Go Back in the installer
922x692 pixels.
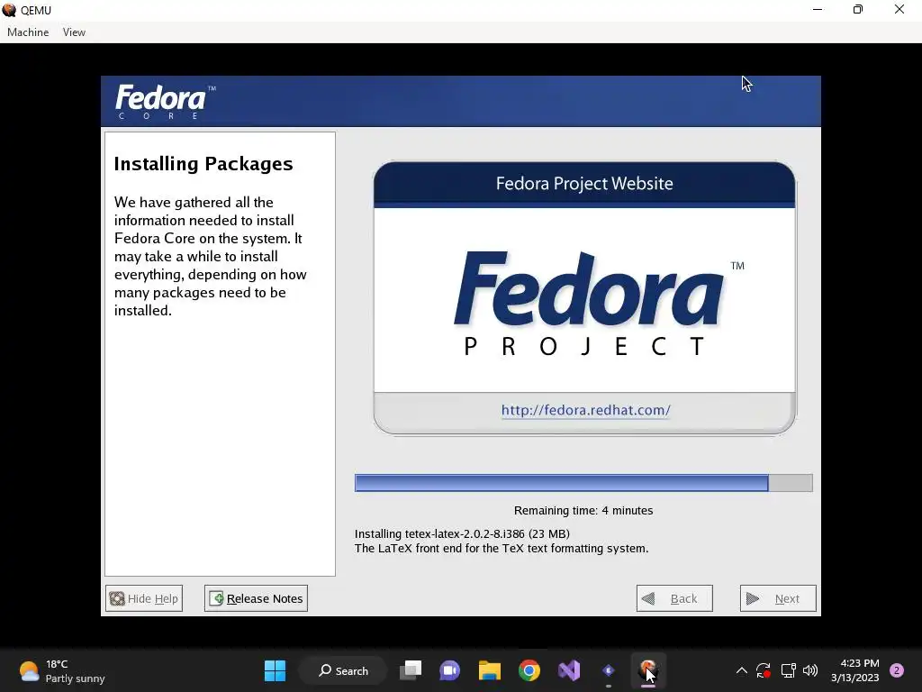point(674,598)
